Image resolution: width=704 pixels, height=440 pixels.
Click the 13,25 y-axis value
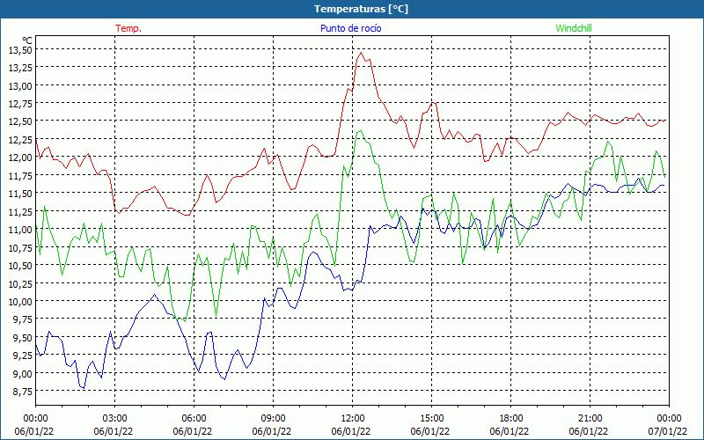pos(20,68)
